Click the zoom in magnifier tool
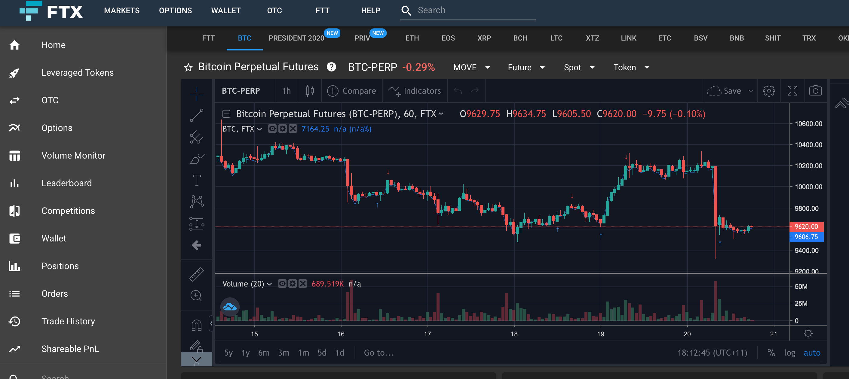The width and height of the screenshot is (849, 379). click(x=196, y=296)
